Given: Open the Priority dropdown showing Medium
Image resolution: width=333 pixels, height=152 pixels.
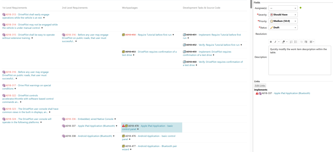Looking at the screenshot, I should pyautogui.click(x=283, y=21).
